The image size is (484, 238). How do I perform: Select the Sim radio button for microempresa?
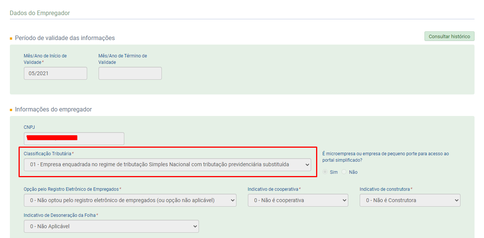[x=326, y=172]
